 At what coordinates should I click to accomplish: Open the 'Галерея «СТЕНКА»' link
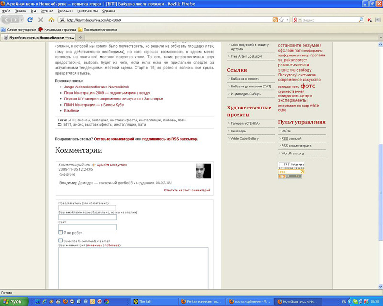point(245,123)
